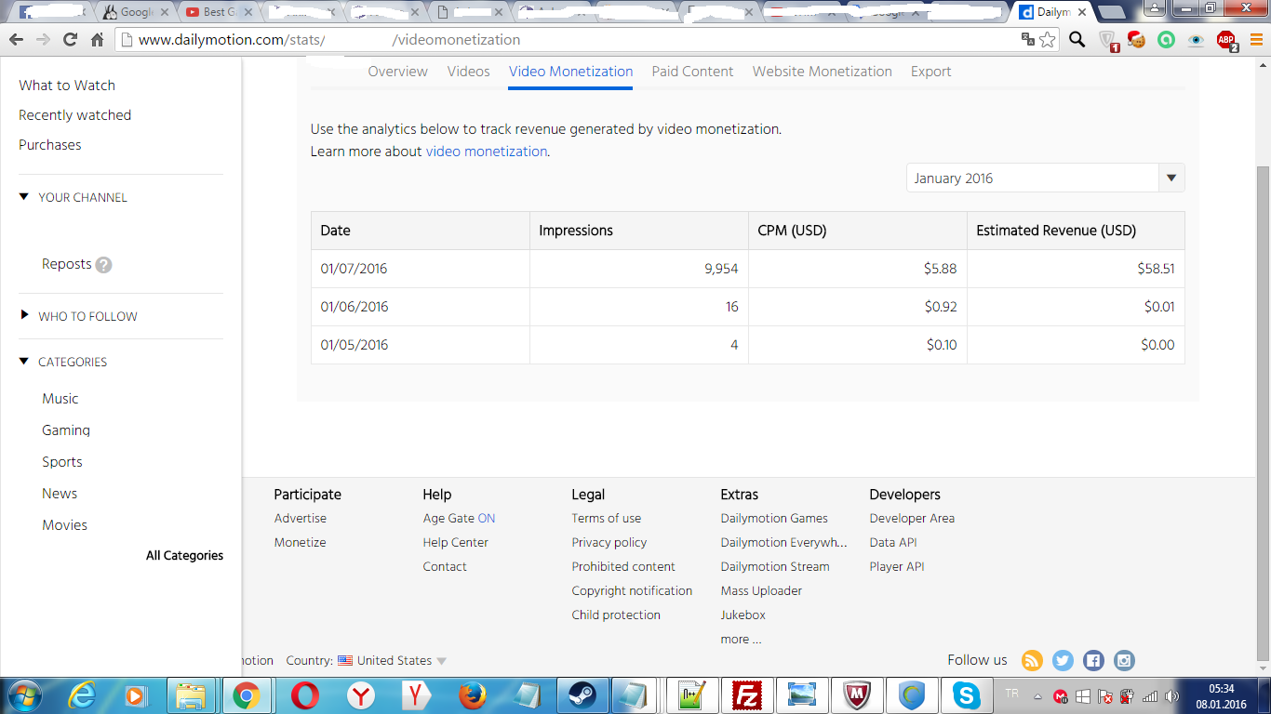Image resolution: width=1271 pixels, height=714 pixels.
Task: Open All Categories link
Action: click(x=184, y=556)
